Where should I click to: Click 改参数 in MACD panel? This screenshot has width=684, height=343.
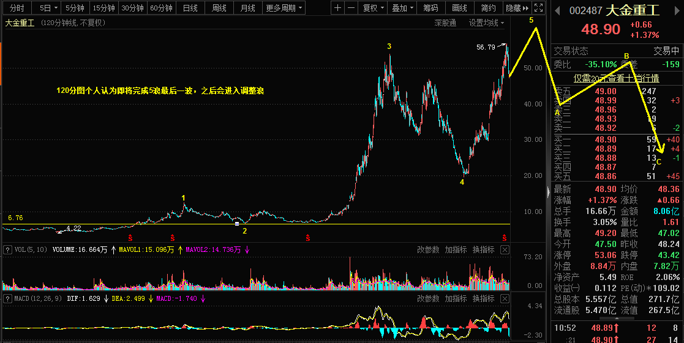tap(428, 299)
